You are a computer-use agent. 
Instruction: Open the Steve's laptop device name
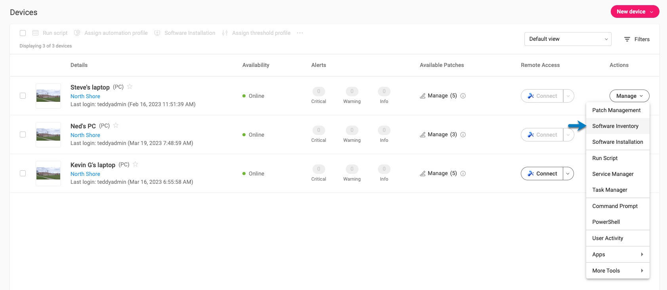(90, 87)
